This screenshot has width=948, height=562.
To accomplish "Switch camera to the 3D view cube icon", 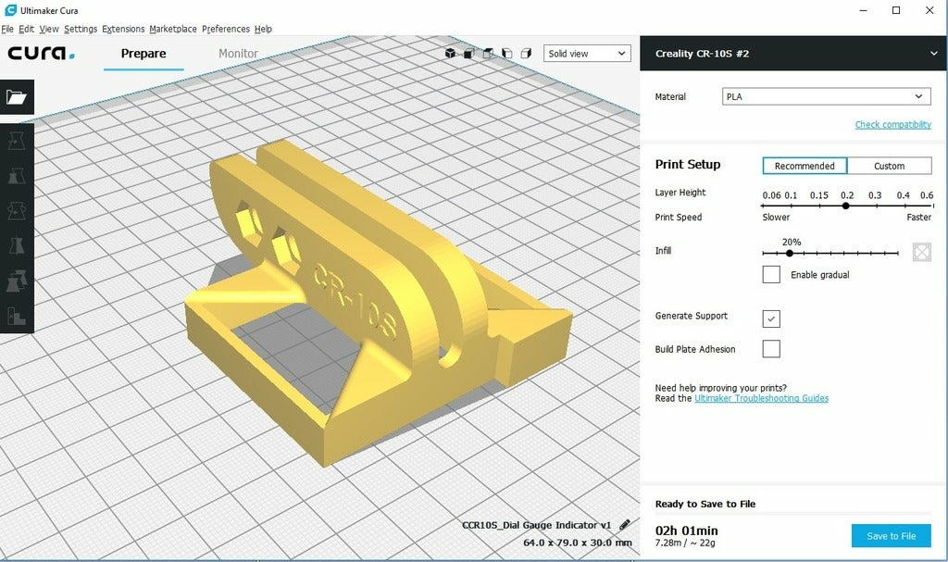I will coord(451,53).
